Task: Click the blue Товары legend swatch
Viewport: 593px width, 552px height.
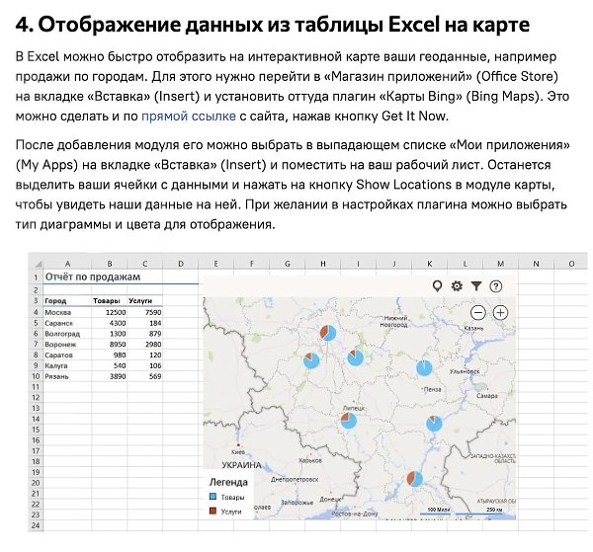Action: tap(212, 497)
